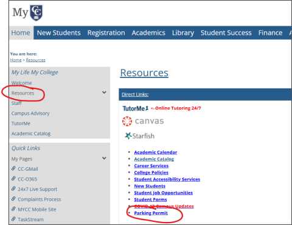Open the Complaints Process text link
Viewport: 292px width, 225px height.
pyautogui.click(x=40, y=199)
